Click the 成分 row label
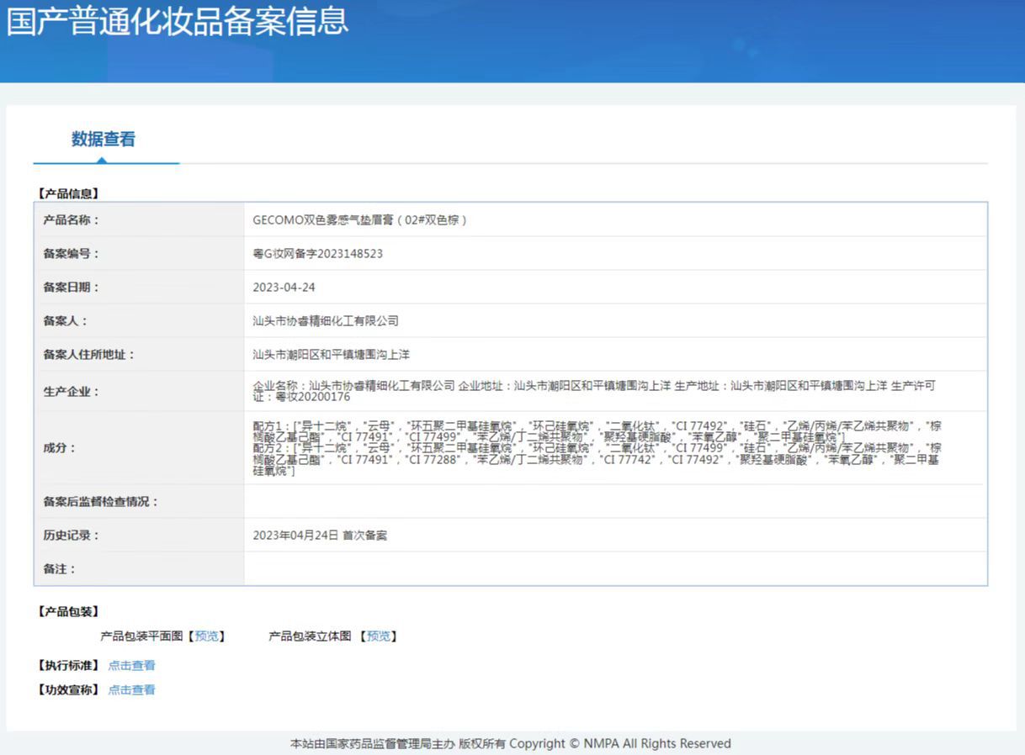Screen dimensions: 1025x755 coord(59,447)
